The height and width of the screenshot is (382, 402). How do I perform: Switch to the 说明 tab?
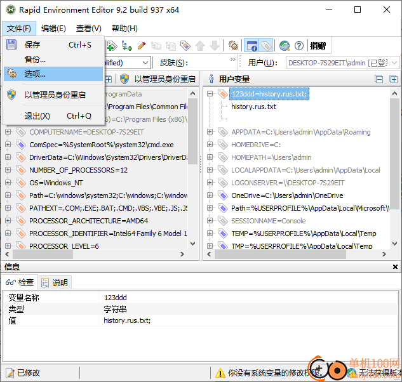55,282
